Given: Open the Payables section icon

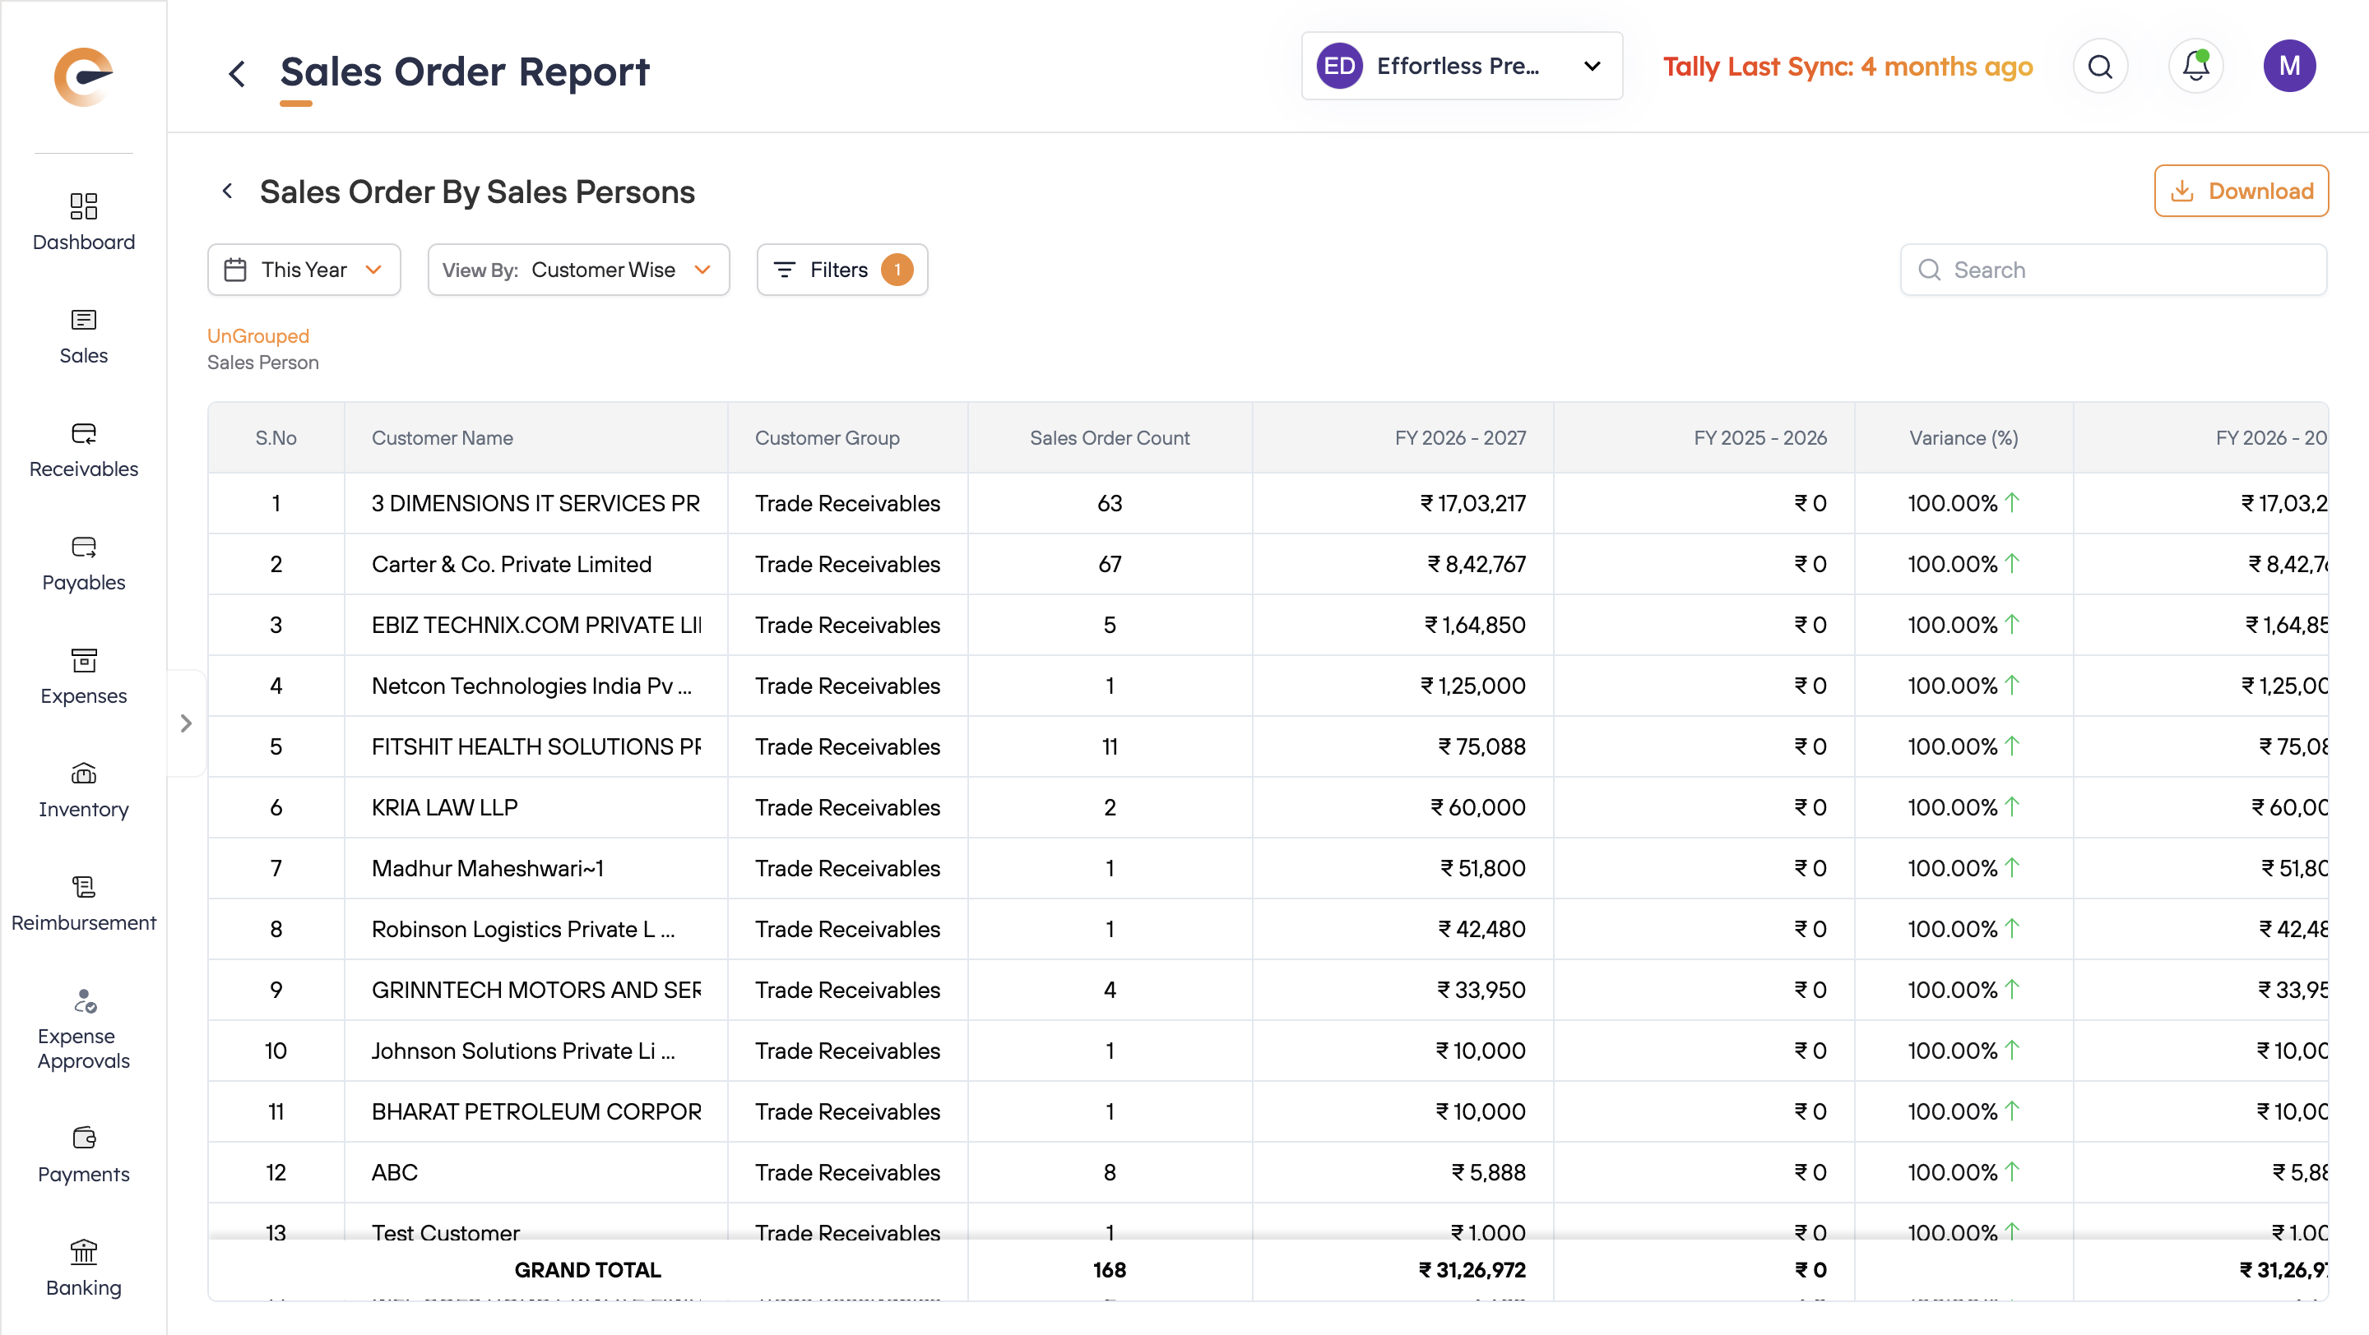Looking at the screenshot, I should (84, 547).
